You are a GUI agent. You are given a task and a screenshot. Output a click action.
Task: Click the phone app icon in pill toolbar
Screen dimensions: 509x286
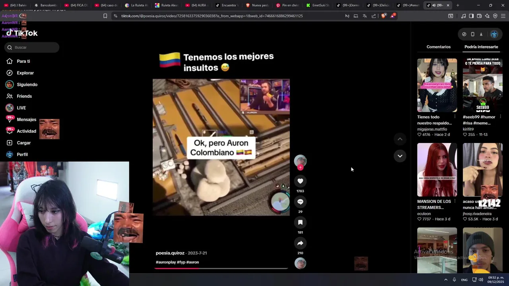tap(472, 34)
